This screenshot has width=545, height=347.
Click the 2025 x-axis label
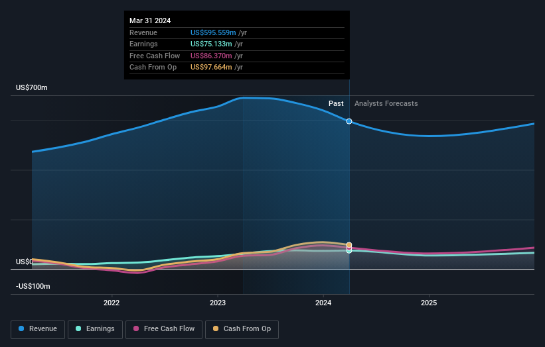point(429,303)
